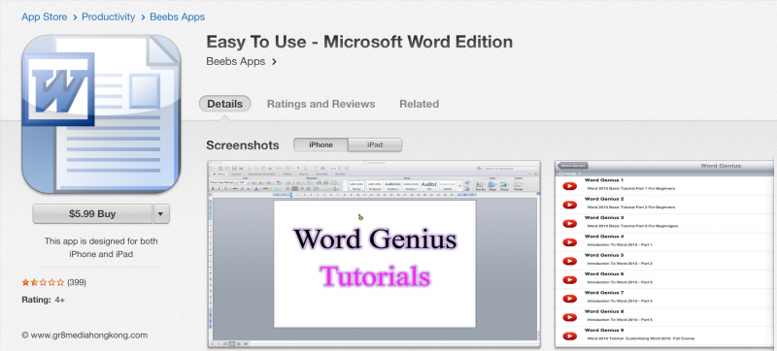Click the Screenshots heading
The height and width of the screenshot is (351, 777).
(x=243, y=145)
